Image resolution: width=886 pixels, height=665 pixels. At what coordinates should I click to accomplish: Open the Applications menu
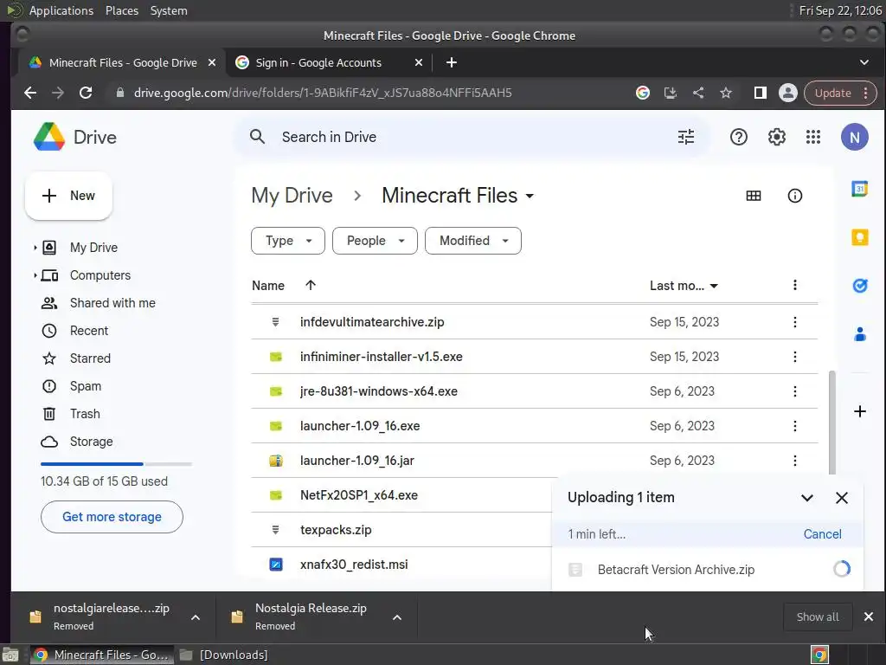pos(61,10)
